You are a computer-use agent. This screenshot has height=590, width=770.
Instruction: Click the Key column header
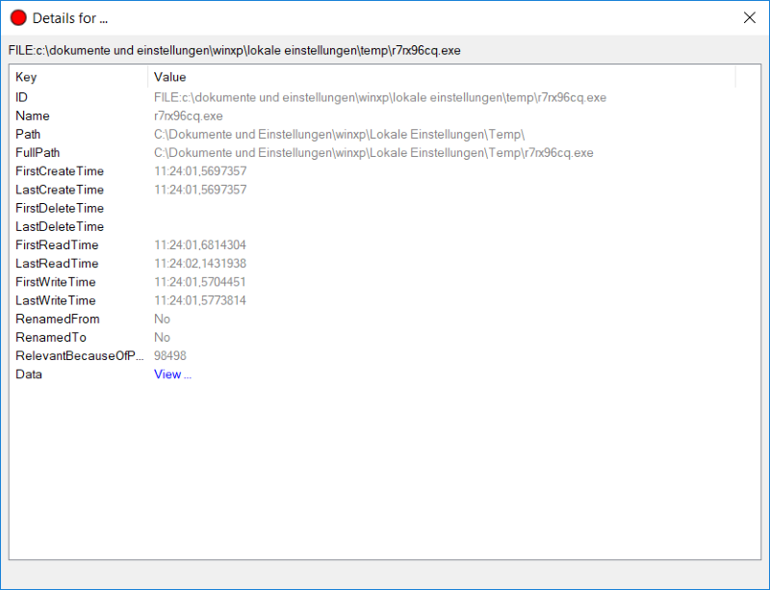tap(26, 77)
